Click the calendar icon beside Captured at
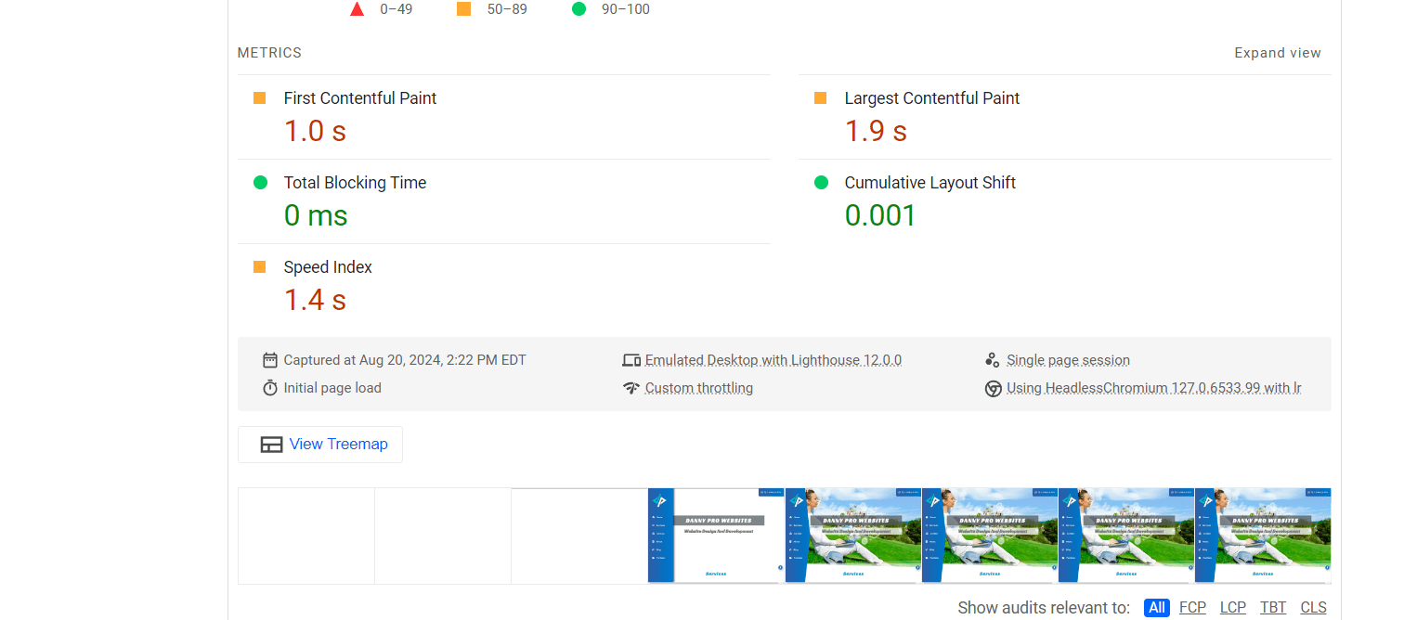The image size is (1417, 620). point(270,360)
